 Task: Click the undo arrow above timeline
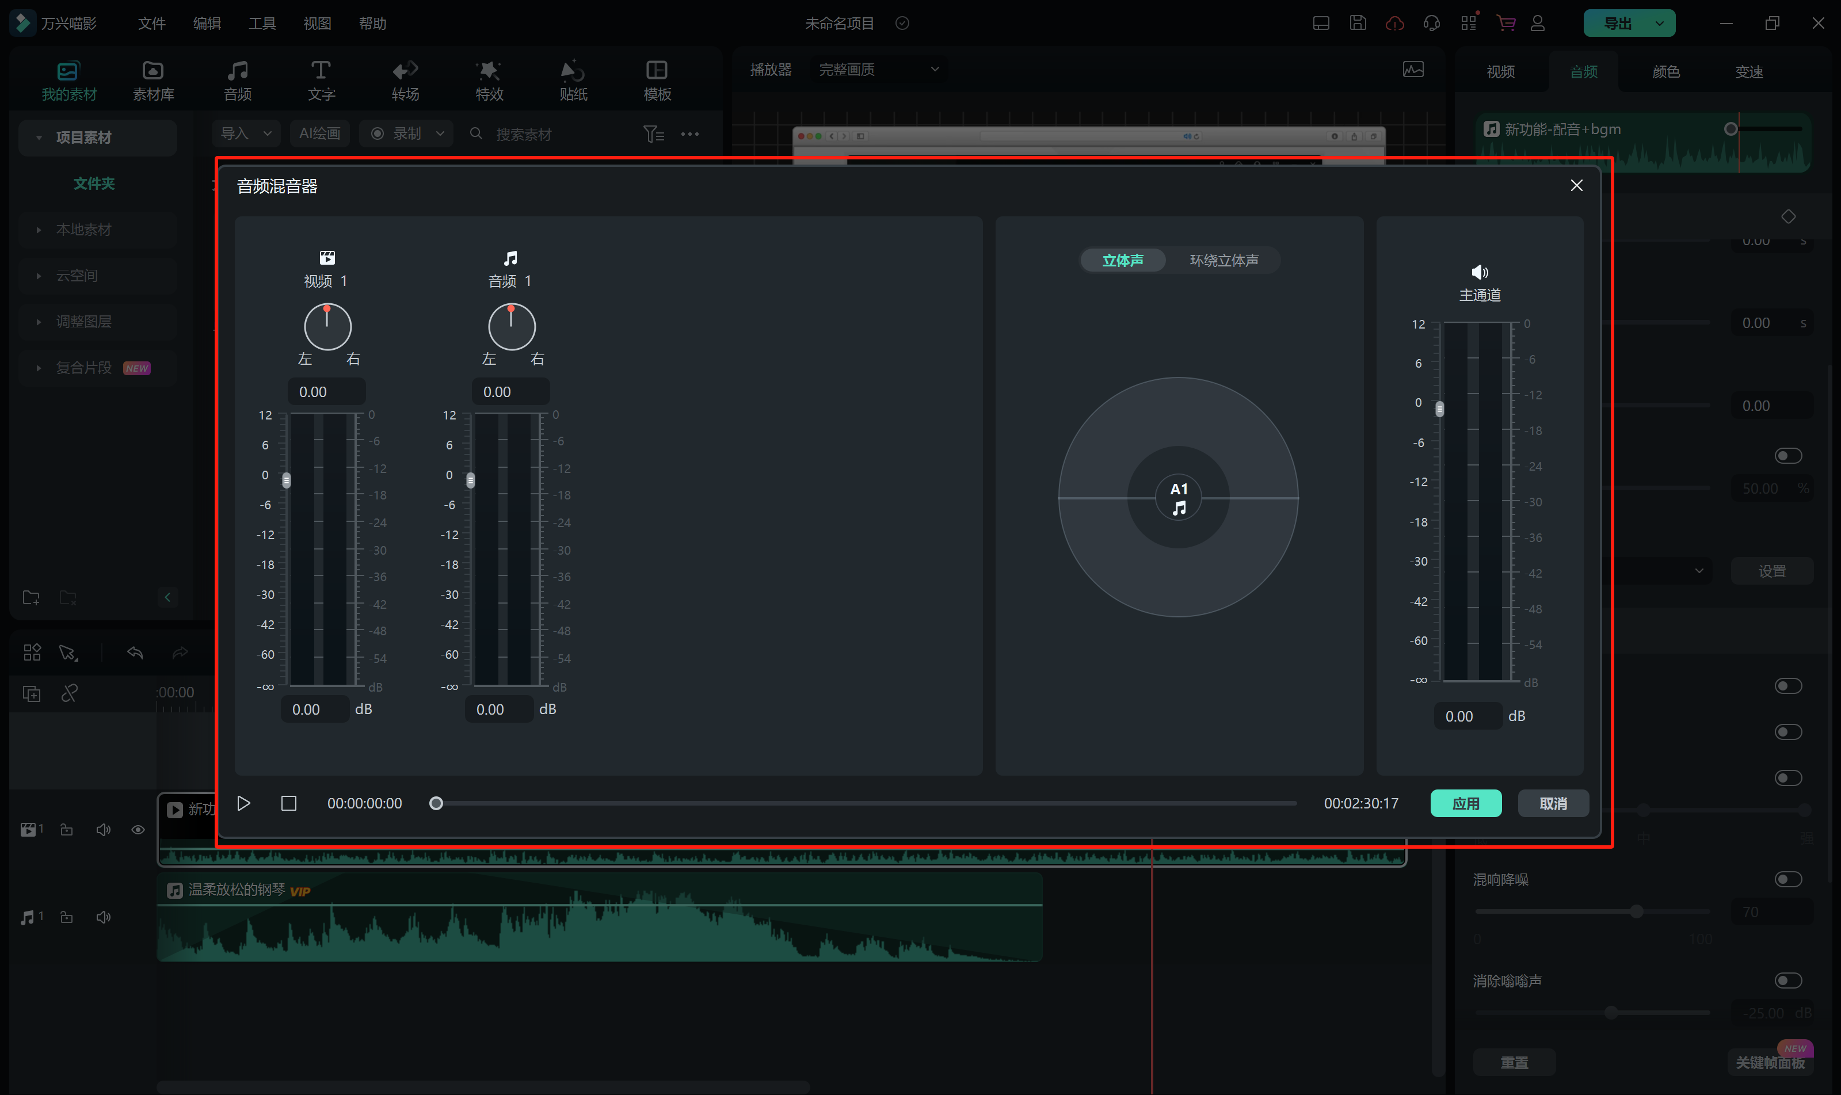(135, 653)
